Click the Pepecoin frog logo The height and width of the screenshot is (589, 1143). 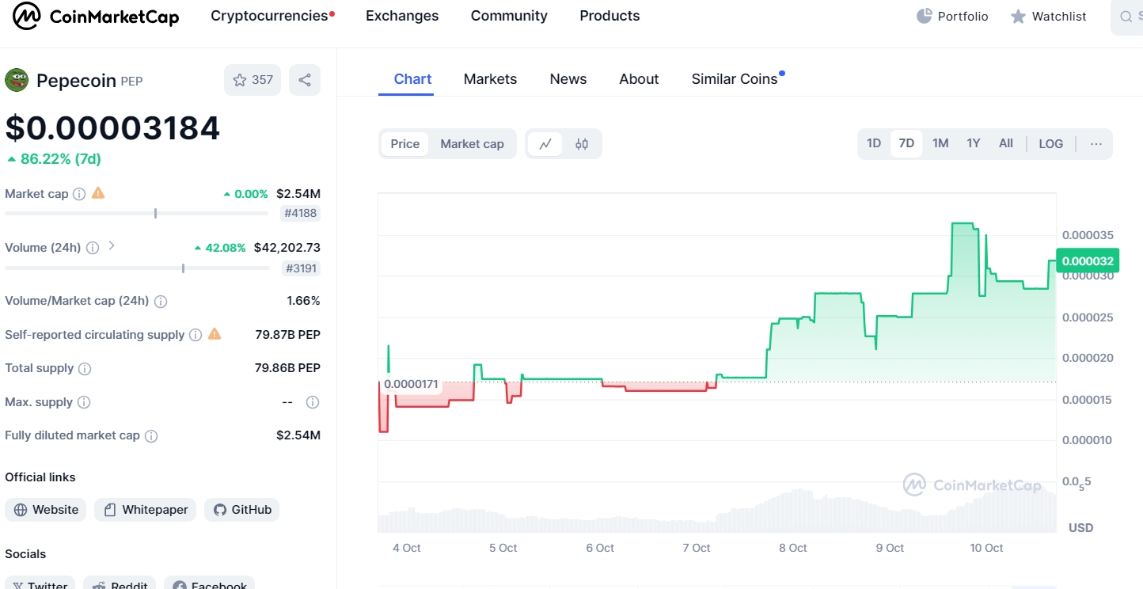17,79
